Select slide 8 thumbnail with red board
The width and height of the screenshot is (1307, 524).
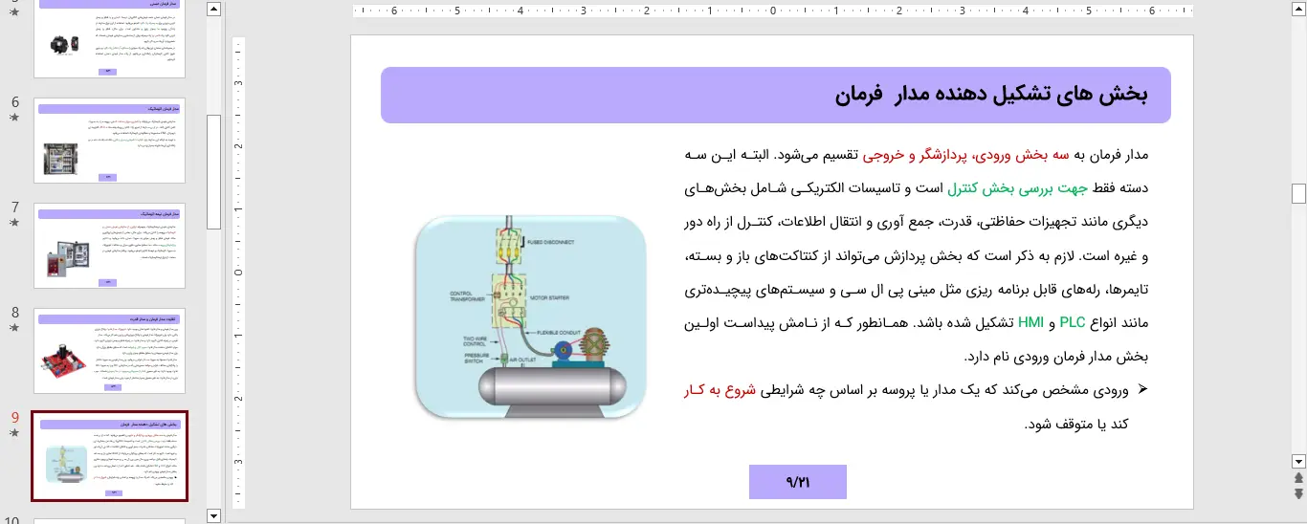[110, 351]
